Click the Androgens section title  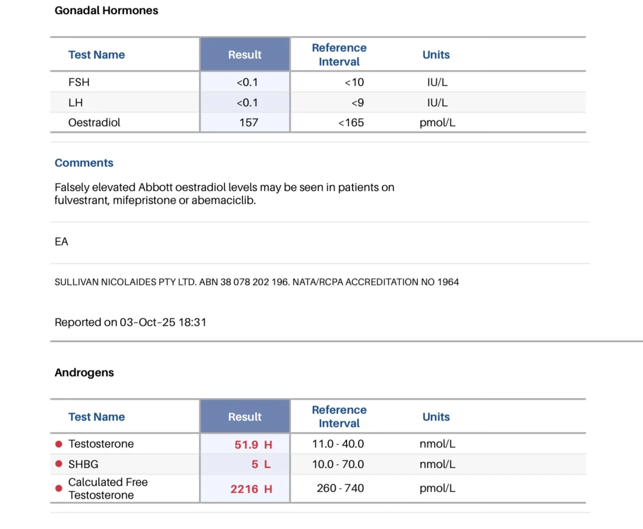84,373
